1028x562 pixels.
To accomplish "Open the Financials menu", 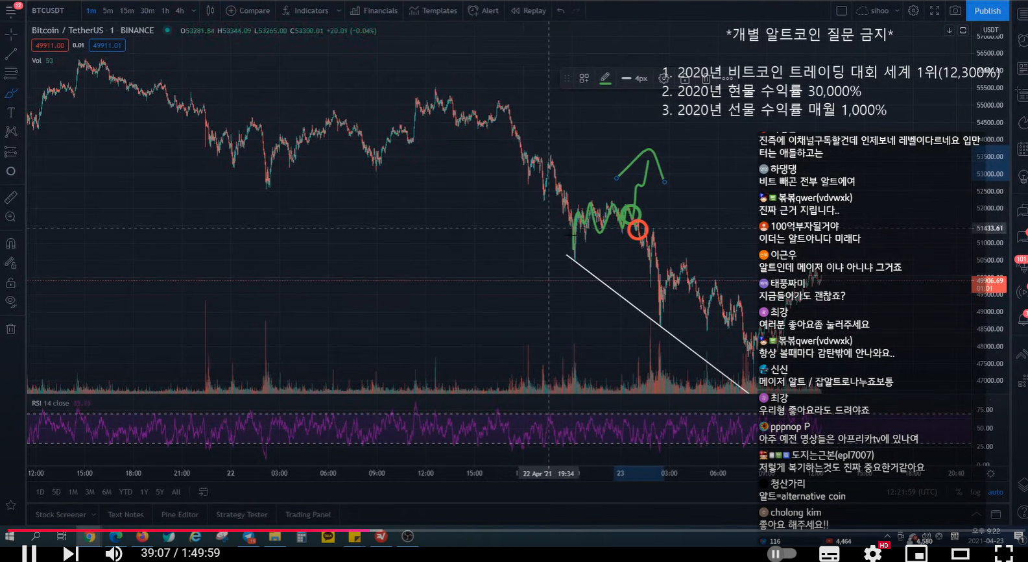I will (x=374, y=11).
